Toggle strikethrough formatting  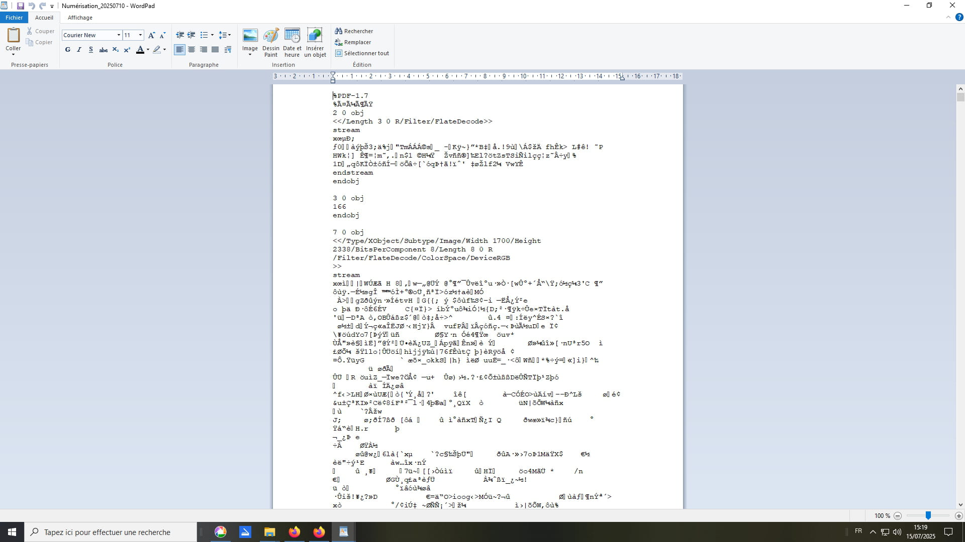[103, 50]
